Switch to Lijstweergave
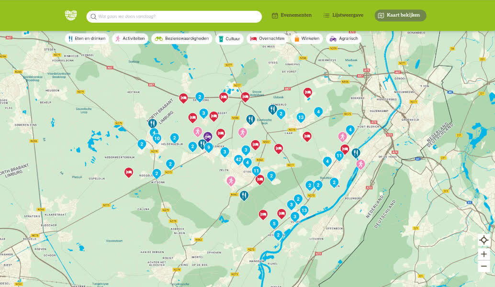Screen dimensions: 495x287 tap(343, 15)
